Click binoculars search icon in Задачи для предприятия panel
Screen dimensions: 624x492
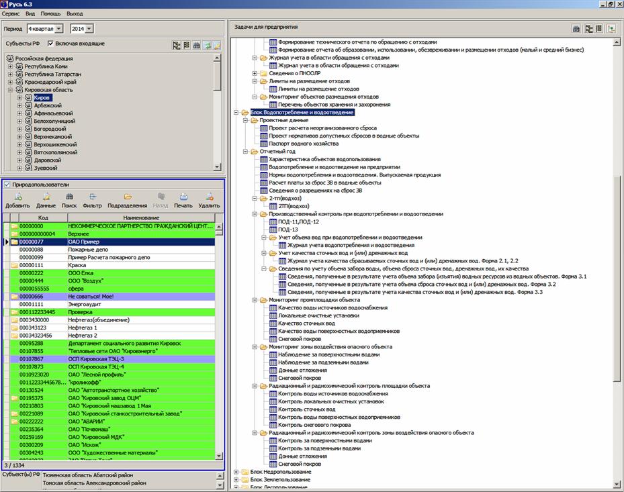[x=576, y=29]
